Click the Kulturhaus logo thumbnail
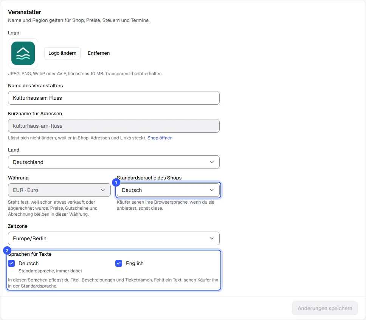 point(23,53)
